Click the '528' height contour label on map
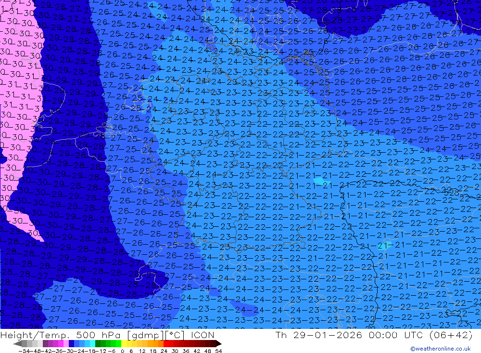The height and width of the screenshot is (353, 481). (x=453, y=192)
